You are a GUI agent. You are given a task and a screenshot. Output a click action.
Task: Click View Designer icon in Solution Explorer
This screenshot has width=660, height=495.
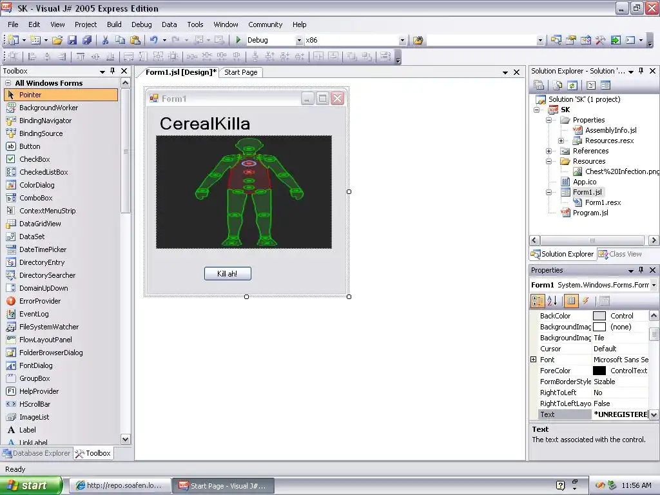(605, 86)
